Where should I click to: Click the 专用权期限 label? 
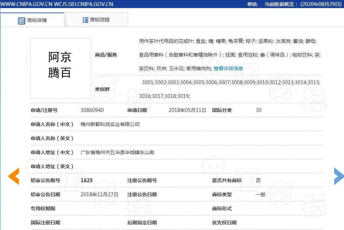pos(43,209)
